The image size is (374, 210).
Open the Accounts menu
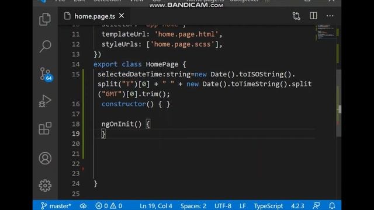point(45,158)
